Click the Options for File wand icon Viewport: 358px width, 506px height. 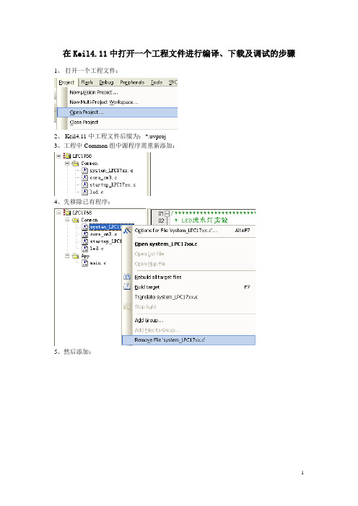pyautogui.click(x=127, y=231)
